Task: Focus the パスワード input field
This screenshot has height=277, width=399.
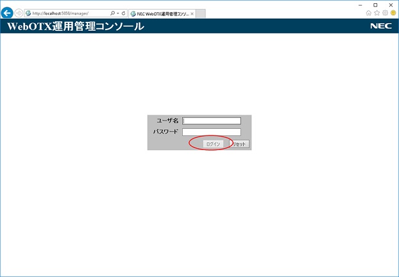Action: (x=212, y=132)
